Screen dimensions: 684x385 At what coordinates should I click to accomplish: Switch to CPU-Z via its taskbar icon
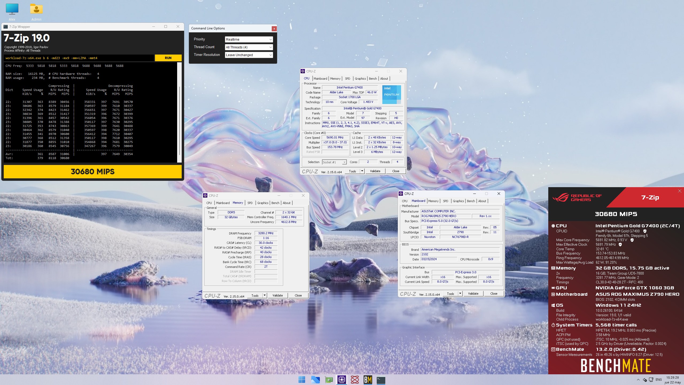click(x=342, y=380)
